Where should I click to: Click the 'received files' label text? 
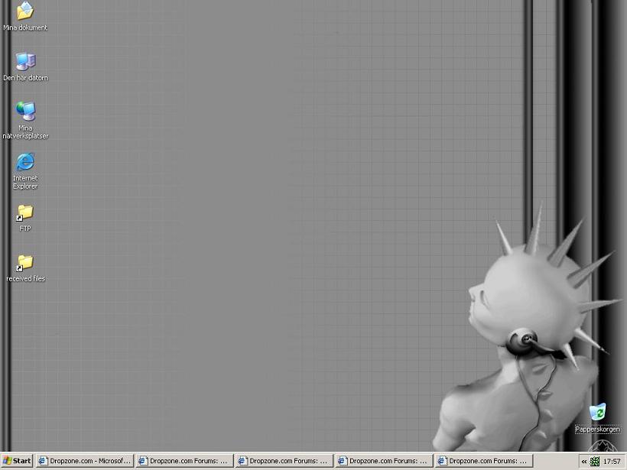pyautogui.click(x=25, y=279)
